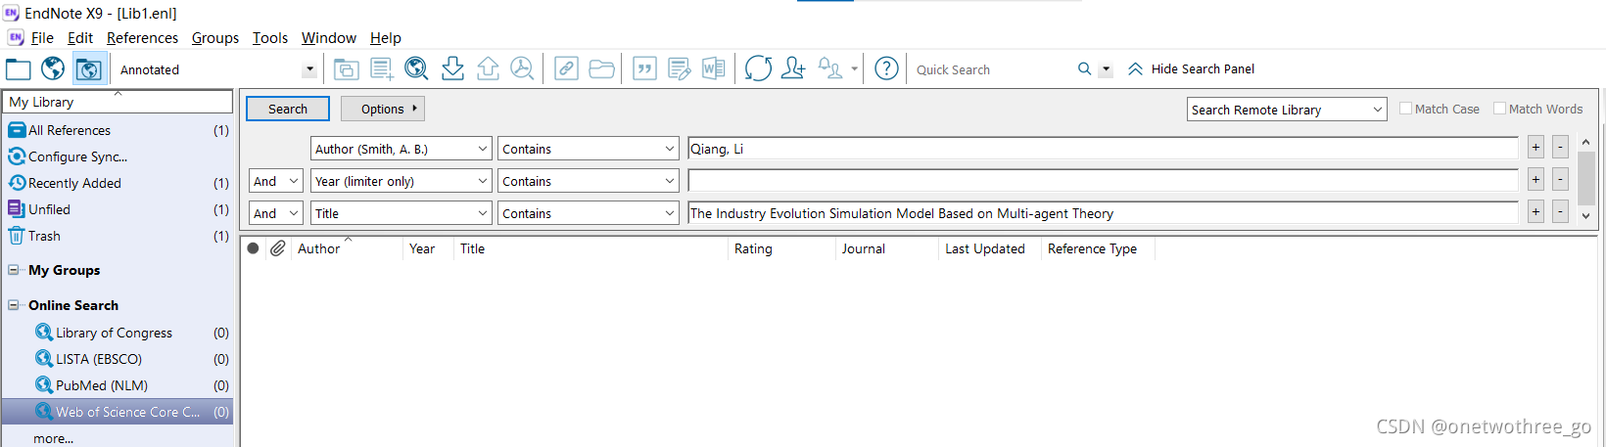Open And operator dropdown in Title row

(x=275, y=213)
